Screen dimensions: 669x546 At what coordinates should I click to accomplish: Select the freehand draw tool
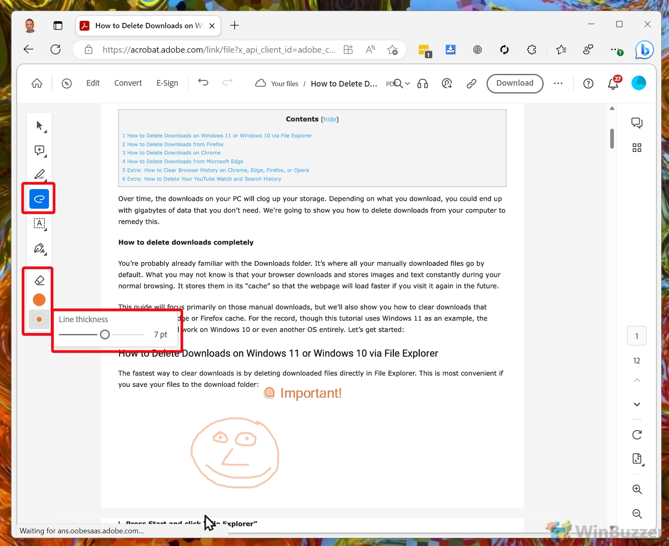click(x=39, y=199)
